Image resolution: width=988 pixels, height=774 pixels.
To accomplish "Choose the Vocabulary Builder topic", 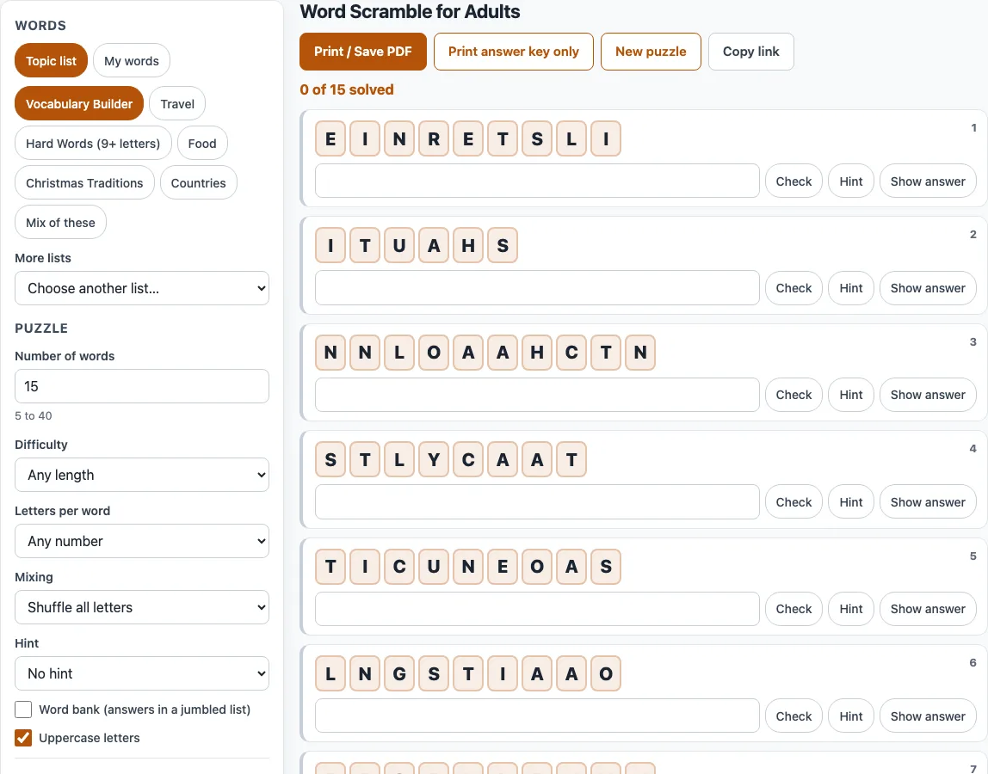I will tap(79, 103).
